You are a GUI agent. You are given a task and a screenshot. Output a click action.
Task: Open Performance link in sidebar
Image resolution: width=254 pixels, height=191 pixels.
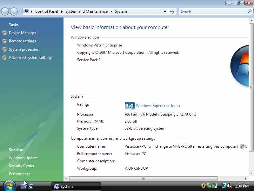pyautogui.click(x=20, y=174)
